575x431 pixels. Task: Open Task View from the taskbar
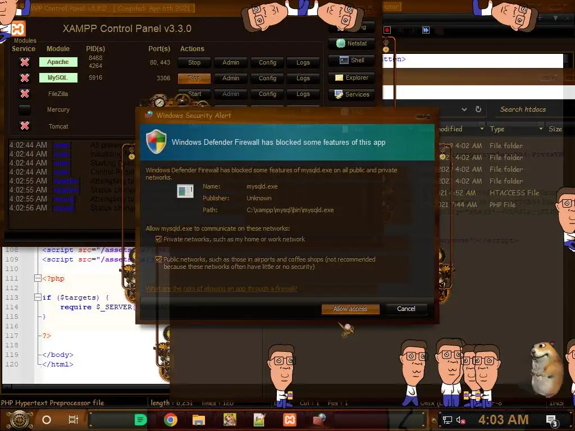point(74,420)
